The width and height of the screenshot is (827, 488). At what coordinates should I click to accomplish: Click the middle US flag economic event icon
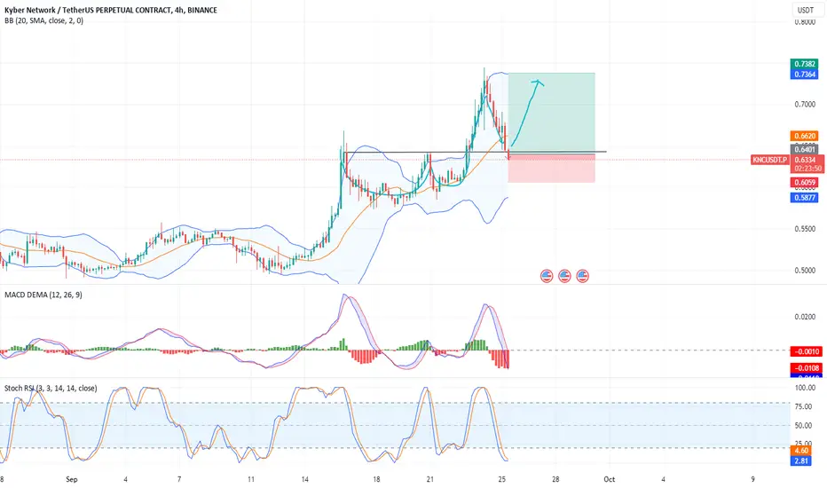[x=564, y=276]
